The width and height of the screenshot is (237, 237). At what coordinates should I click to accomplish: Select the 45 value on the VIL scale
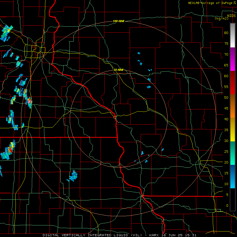pos(226,108)
